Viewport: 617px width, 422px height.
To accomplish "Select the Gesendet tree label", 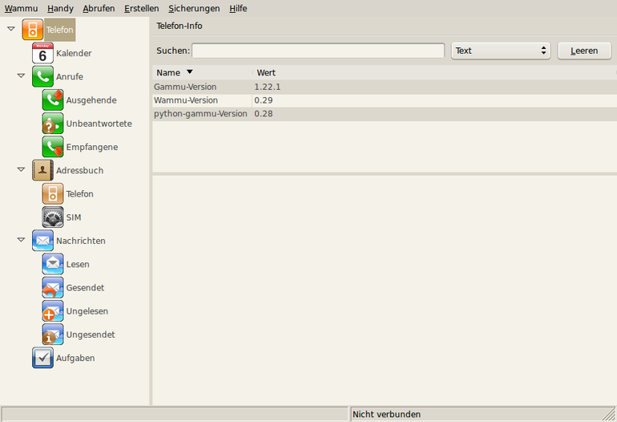I will tap(85, 288).
